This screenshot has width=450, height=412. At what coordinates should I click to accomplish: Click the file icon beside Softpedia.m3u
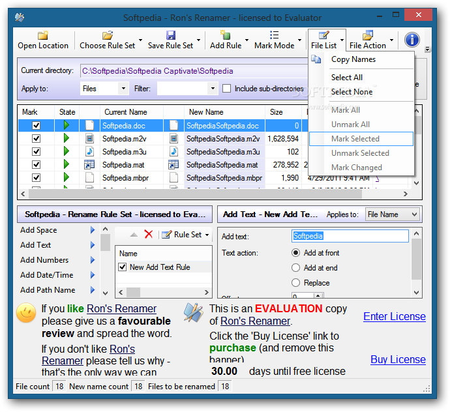89,151
